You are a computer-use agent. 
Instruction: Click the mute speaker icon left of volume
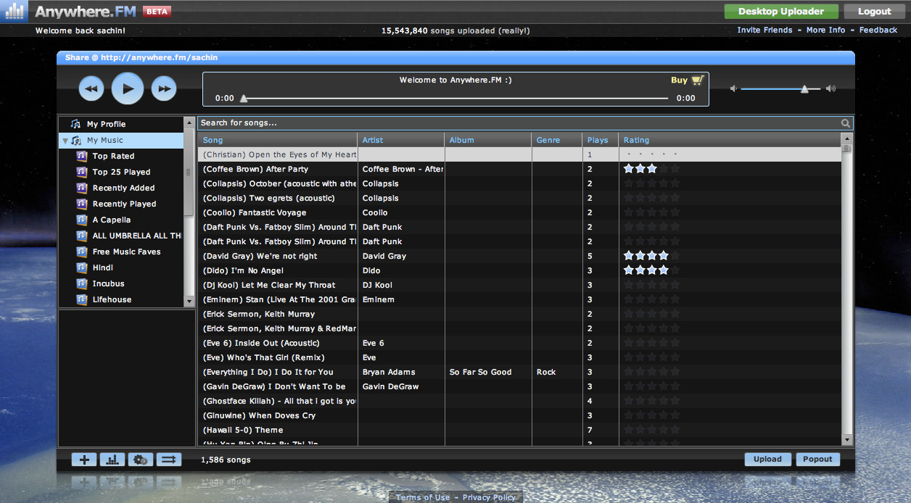click(733, 88)
